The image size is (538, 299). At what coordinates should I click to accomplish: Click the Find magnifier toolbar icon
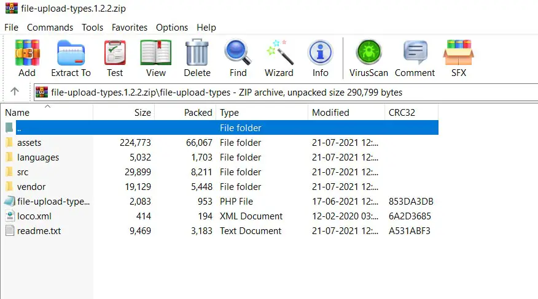pyautogui.click(x=238, y=53)
